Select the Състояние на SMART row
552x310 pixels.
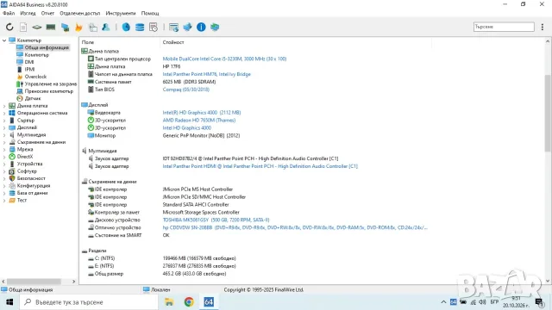pyautogui.click(x=118, y=235)
